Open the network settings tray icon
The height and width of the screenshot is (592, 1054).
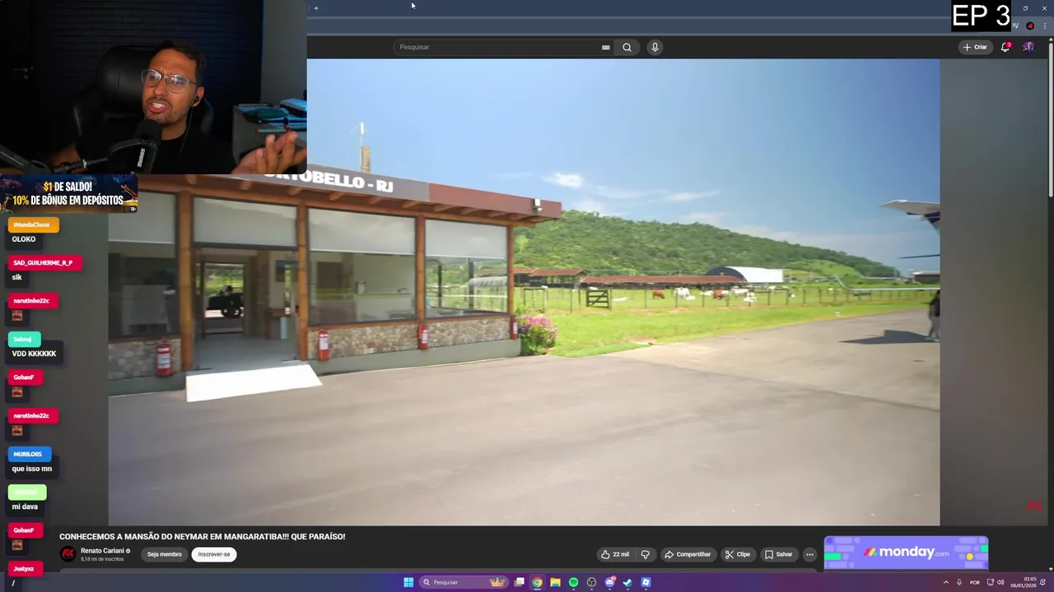point(990,582)
